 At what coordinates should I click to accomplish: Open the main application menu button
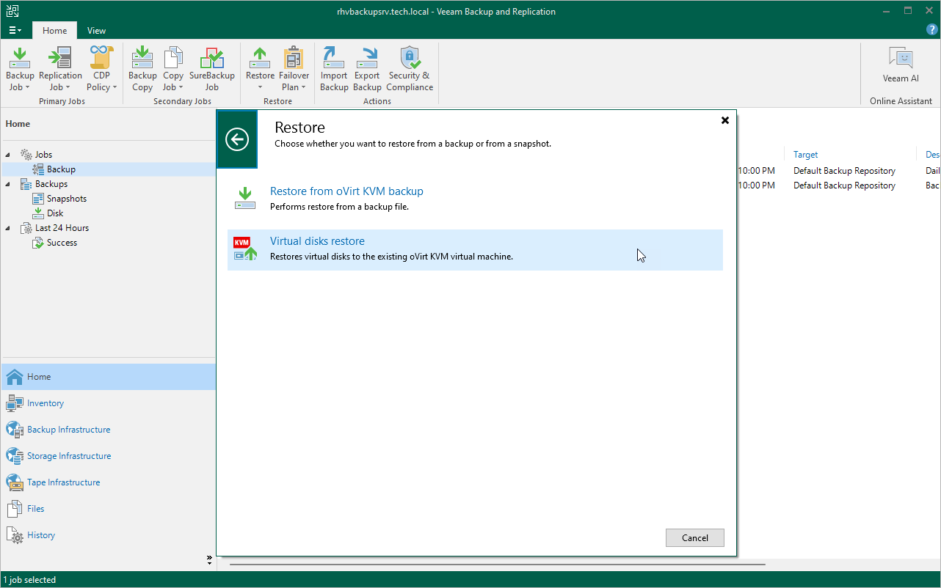tap(15, 30)
